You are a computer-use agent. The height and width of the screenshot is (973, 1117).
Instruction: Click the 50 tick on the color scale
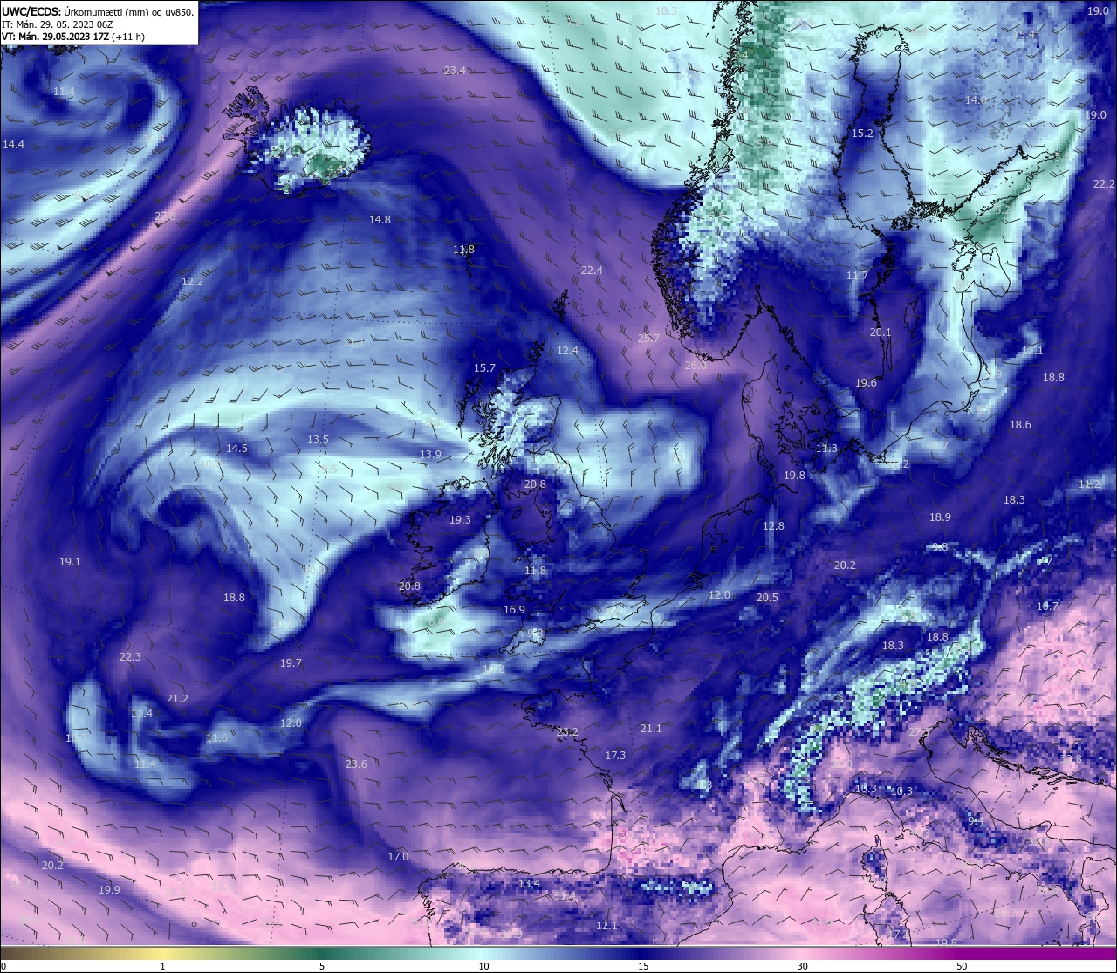click(961, 966)
